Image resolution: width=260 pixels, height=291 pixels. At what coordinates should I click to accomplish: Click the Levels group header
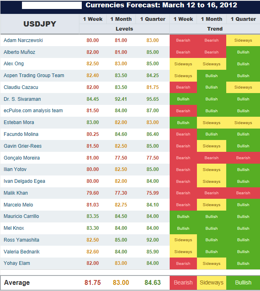coord(125,29)
